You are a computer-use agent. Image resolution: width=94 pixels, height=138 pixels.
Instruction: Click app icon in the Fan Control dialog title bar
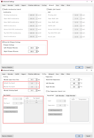pos(2,70)
